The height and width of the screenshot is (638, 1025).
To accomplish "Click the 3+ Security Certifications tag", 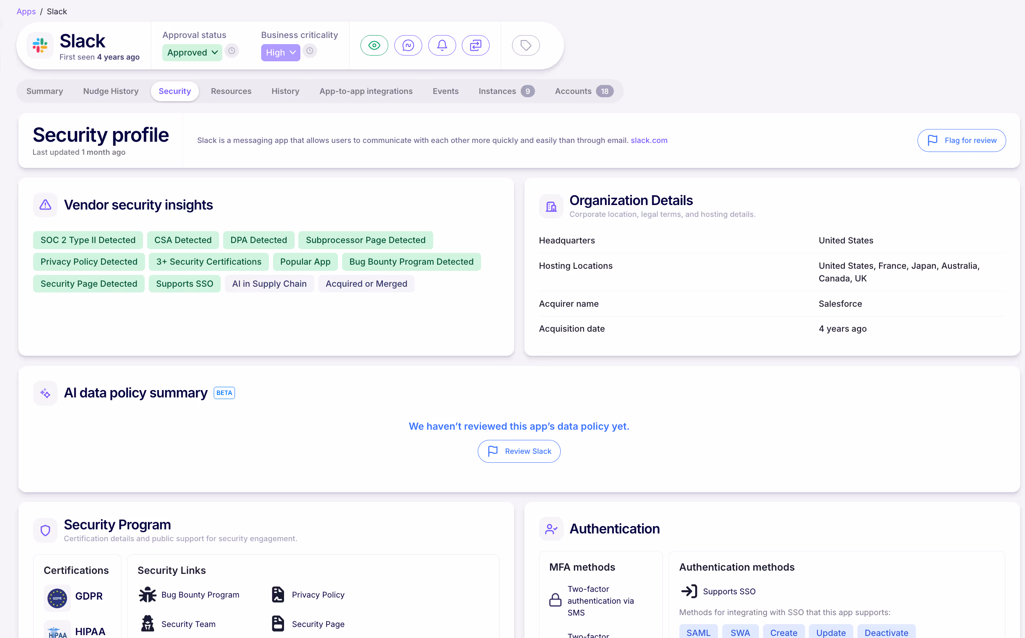I will (208, 262).
